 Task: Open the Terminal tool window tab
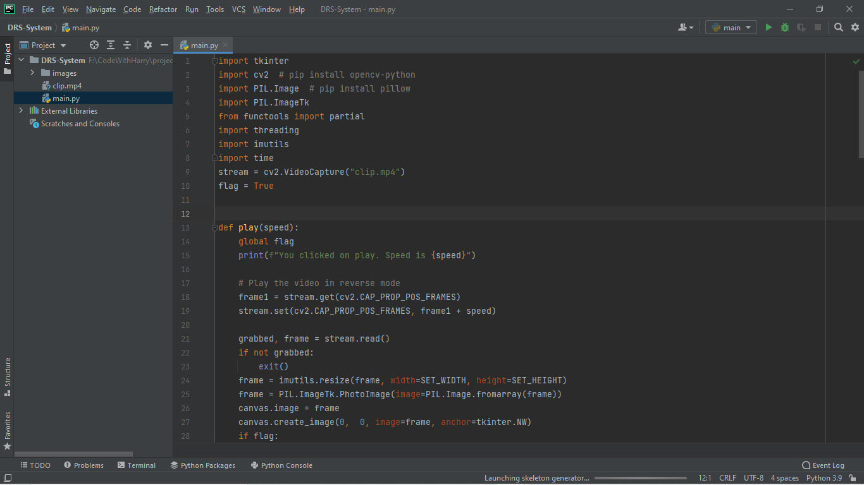pos(137,465)
